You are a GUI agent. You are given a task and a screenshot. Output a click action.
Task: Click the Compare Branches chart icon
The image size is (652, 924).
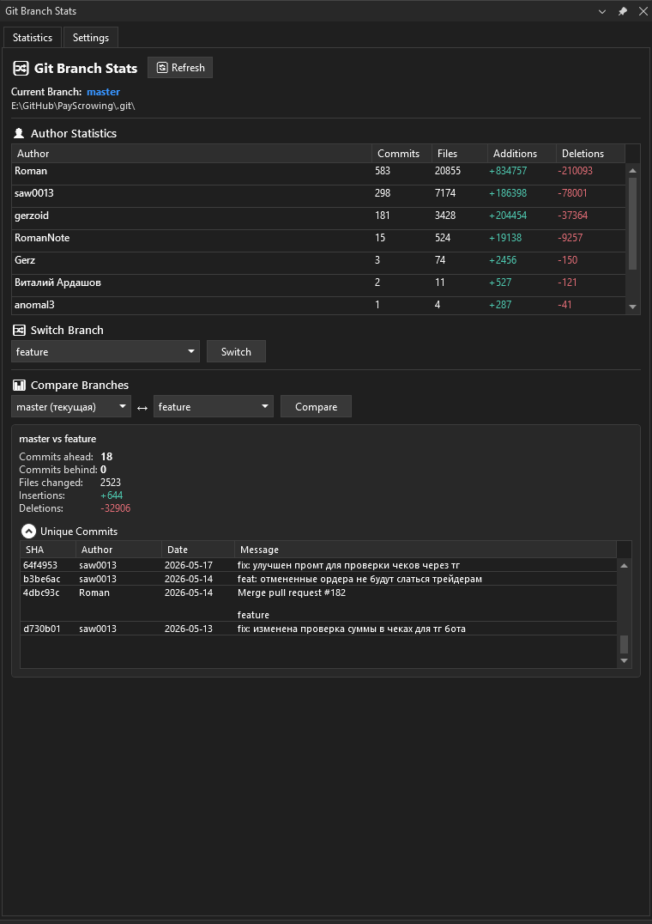(x=20, y=386)
